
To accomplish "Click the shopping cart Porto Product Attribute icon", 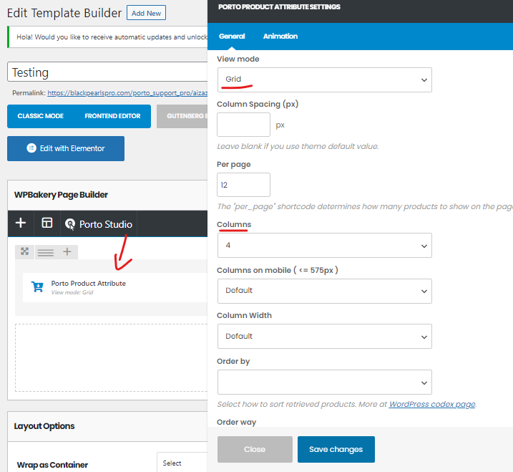I will pos(37,286).
